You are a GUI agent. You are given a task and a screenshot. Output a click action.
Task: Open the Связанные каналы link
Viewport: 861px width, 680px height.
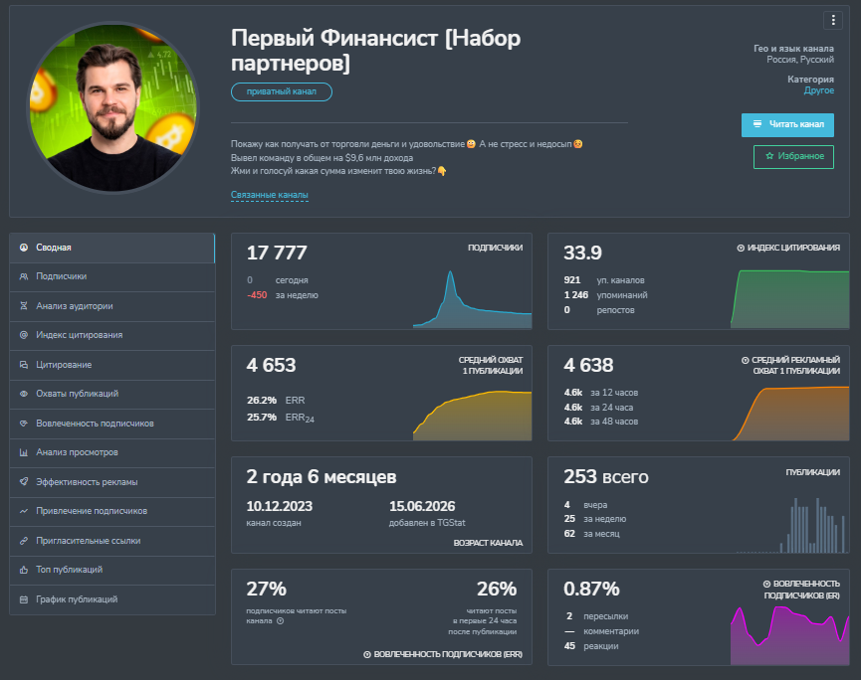(x=269, y=195)
